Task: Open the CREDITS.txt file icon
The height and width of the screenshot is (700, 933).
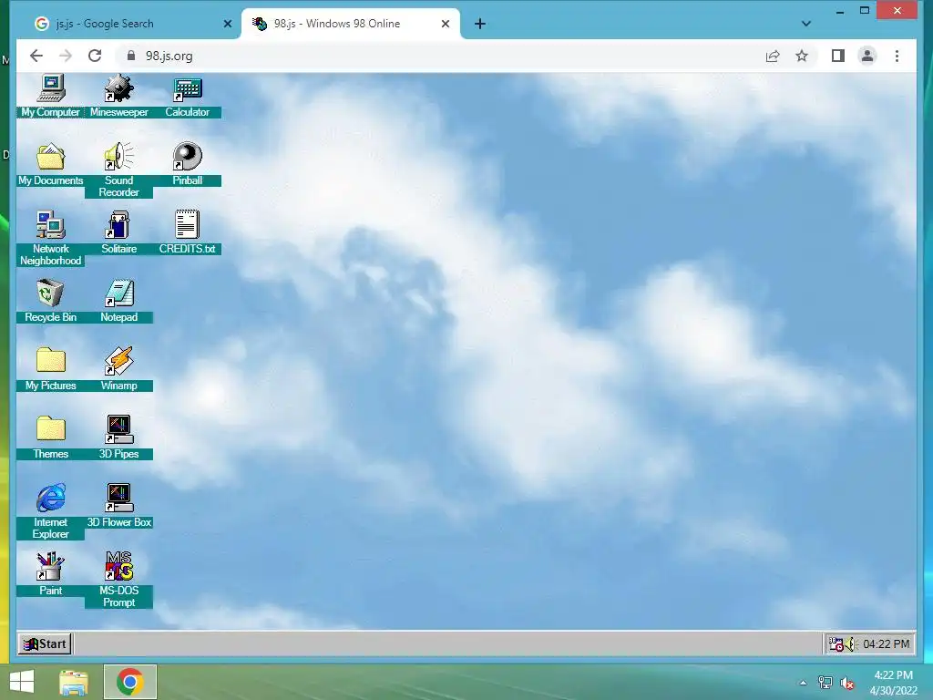Action: [188, 232]
